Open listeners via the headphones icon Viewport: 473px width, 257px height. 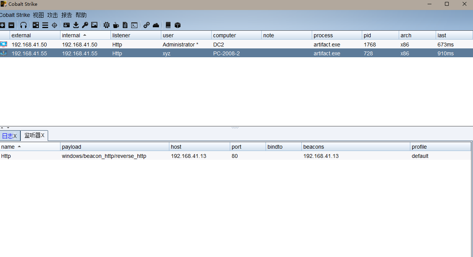pos(23,25)
